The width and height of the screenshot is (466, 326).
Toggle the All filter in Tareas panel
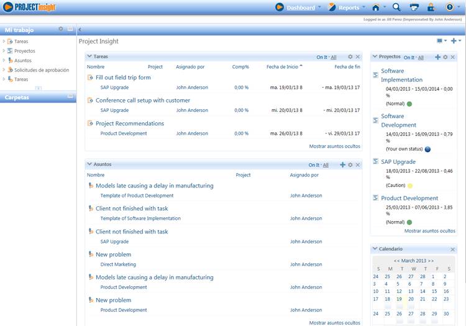333,57
